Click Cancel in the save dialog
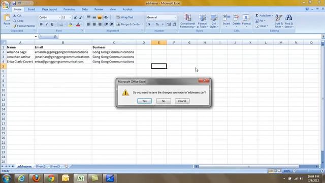Screen dimensions: 325x183 click(182, 101)
